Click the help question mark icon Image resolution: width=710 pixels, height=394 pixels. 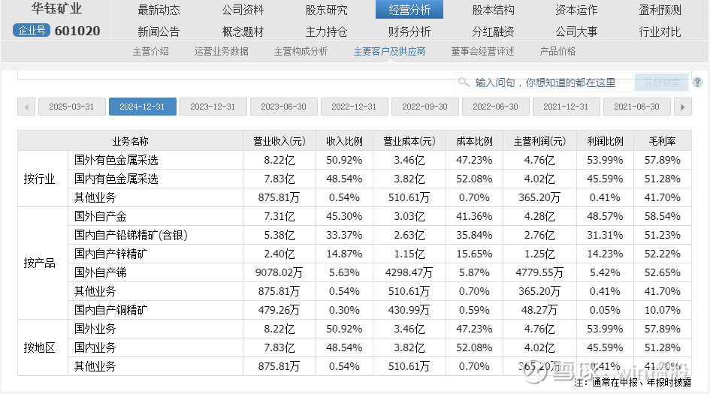point(698,82)
